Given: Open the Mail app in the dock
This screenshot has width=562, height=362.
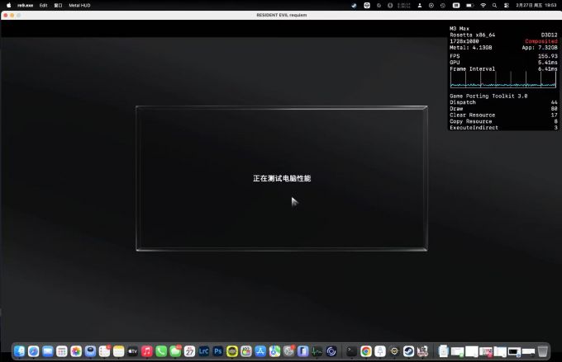Looking at the screenshot, I should point(48,351).
